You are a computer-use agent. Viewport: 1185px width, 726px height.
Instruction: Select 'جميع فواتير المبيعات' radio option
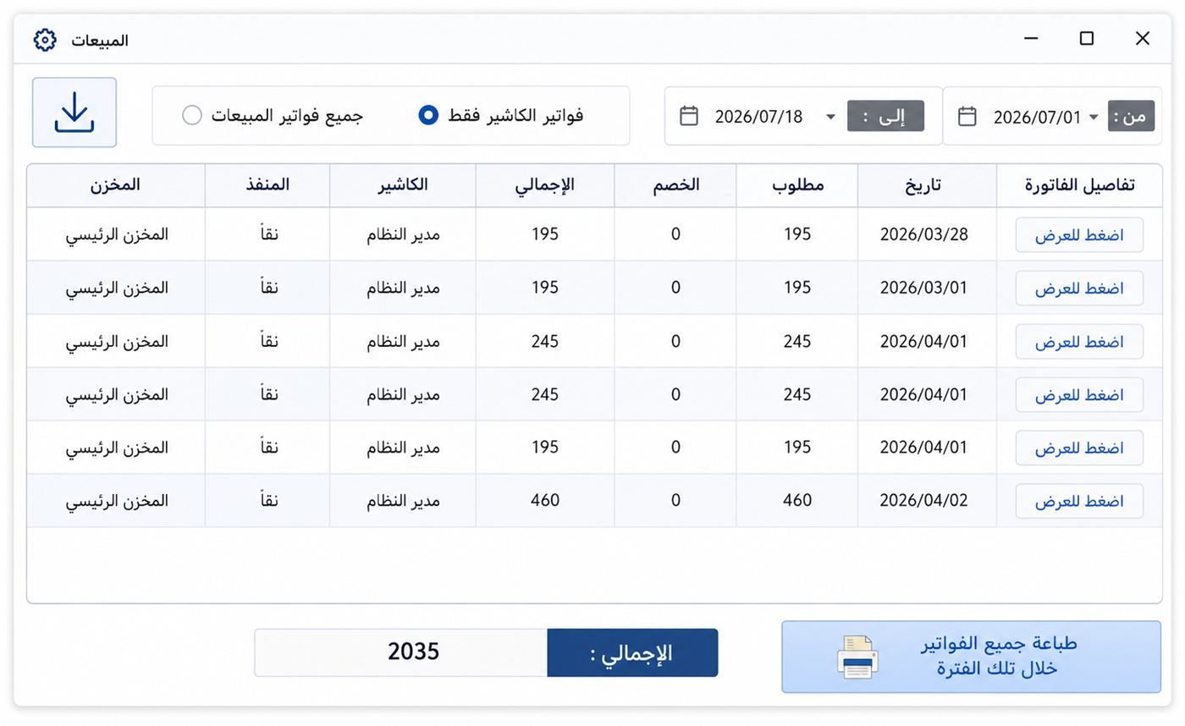[x=192, y=115]
